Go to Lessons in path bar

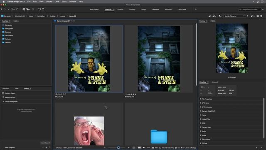(62, 16)
